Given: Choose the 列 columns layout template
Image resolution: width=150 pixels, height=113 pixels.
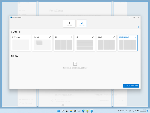Looking at the screenshot, I should click(63, 43).
